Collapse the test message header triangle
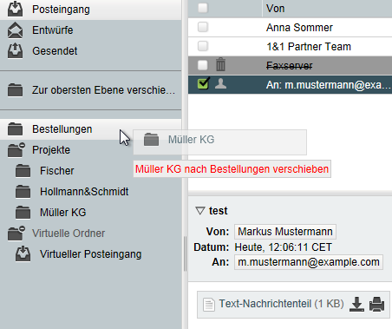 [200, 210]
